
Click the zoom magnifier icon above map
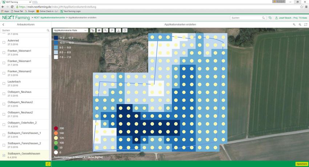click(x=300, y=24)
